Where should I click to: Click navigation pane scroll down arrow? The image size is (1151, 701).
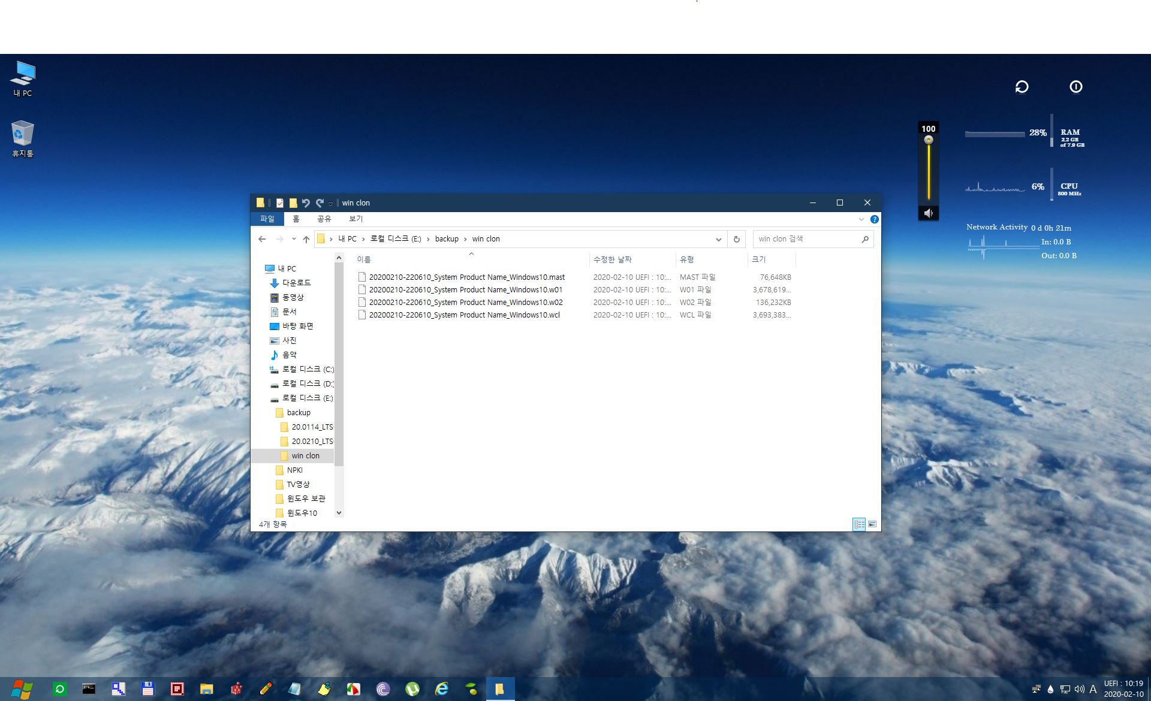(339, 512)
